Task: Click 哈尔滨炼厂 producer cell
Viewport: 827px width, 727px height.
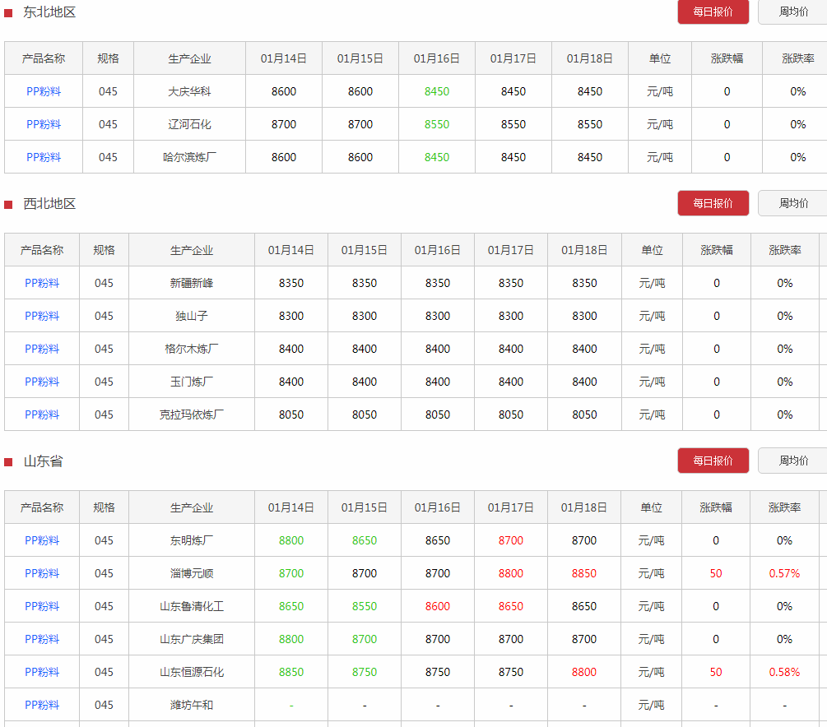Action: (x=189, y=157)
